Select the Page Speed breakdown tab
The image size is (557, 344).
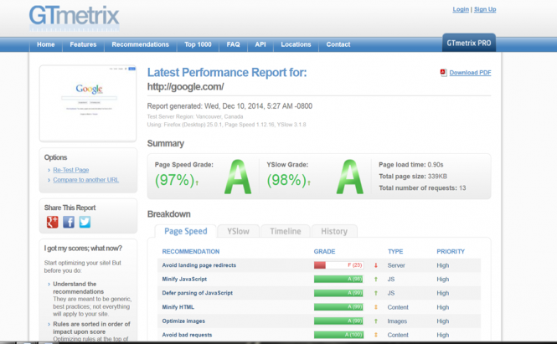[186, 231]
